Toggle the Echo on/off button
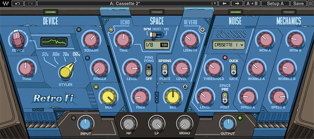The width and height of the screenshot is (314, 139). pos(110,30)
